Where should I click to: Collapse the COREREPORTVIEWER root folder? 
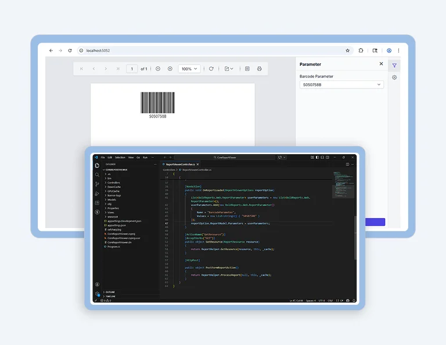tap(115, 170)
